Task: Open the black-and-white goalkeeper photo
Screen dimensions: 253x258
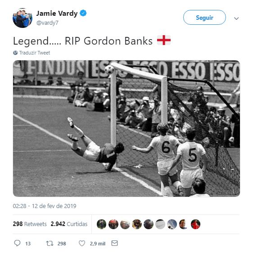Action: point(126,128)
